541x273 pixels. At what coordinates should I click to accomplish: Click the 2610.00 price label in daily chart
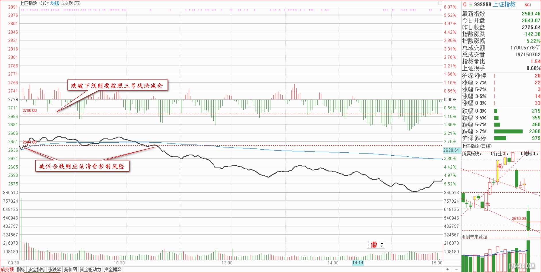coord(519,218)
